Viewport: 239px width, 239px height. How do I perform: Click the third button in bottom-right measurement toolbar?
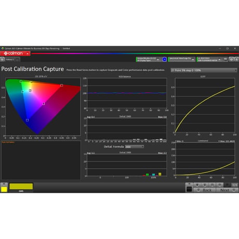pyautogui.click(x=212, y=185)
